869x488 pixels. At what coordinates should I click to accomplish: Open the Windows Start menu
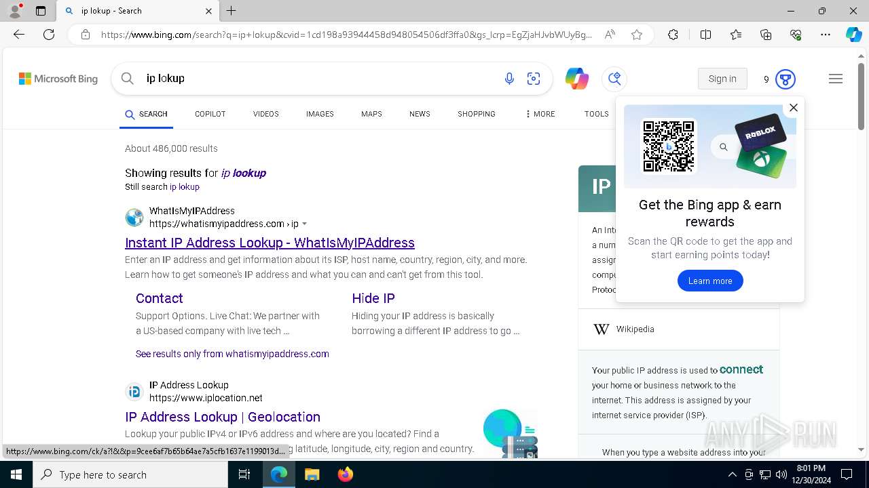pos(16,474)
